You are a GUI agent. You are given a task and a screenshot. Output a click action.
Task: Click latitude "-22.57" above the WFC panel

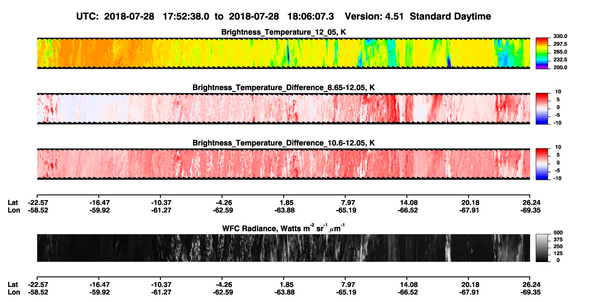38,202
